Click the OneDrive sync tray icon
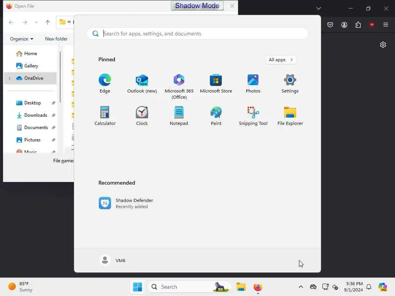 313,287
